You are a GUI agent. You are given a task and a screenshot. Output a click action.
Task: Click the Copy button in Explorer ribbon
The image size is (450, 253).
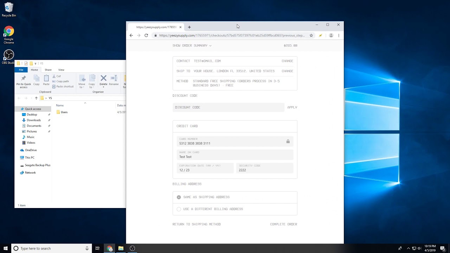pos(36,80)
